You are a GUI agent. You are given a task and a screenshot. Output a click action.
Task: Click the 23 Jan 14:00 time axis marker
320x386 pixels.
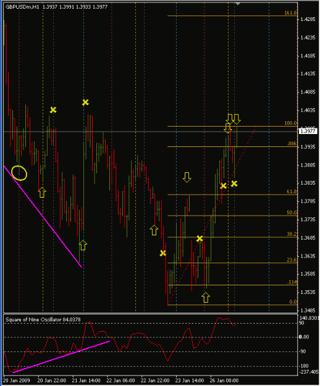(x=190, y=380)
